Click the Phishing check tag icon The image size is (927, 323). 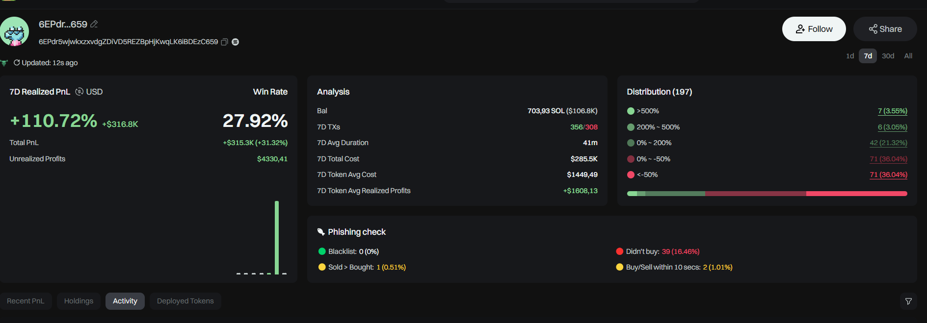tap(321, 232)
